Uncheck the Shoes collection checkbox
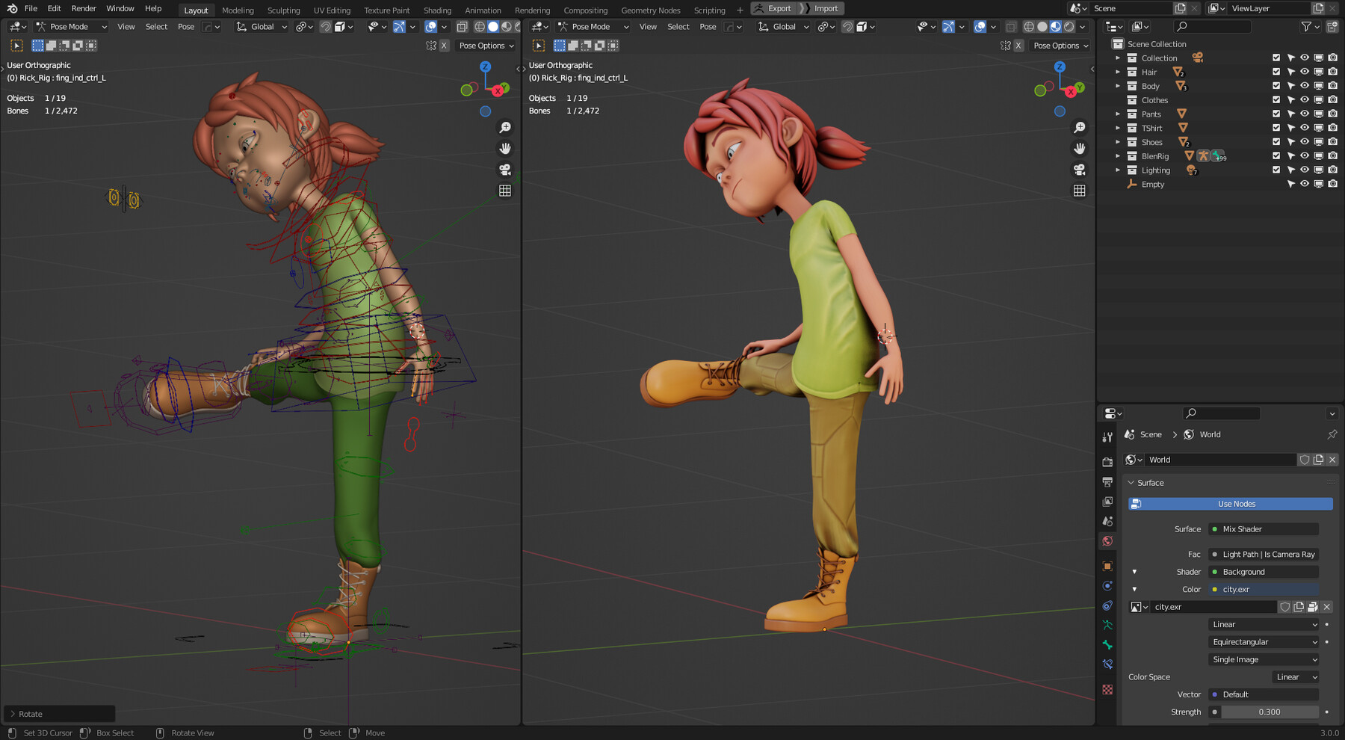The width and height of the screenshot is (1345, 740). click(1276, 142)
